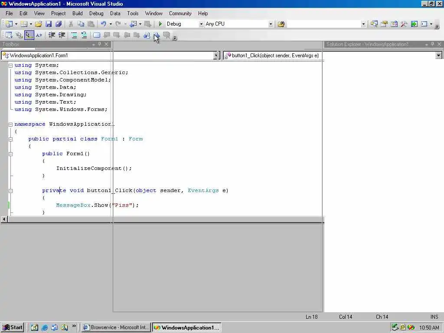Open the Any CPU platform dropdown
Viewport: 444px width, 333px height.
tap(271, 24)
